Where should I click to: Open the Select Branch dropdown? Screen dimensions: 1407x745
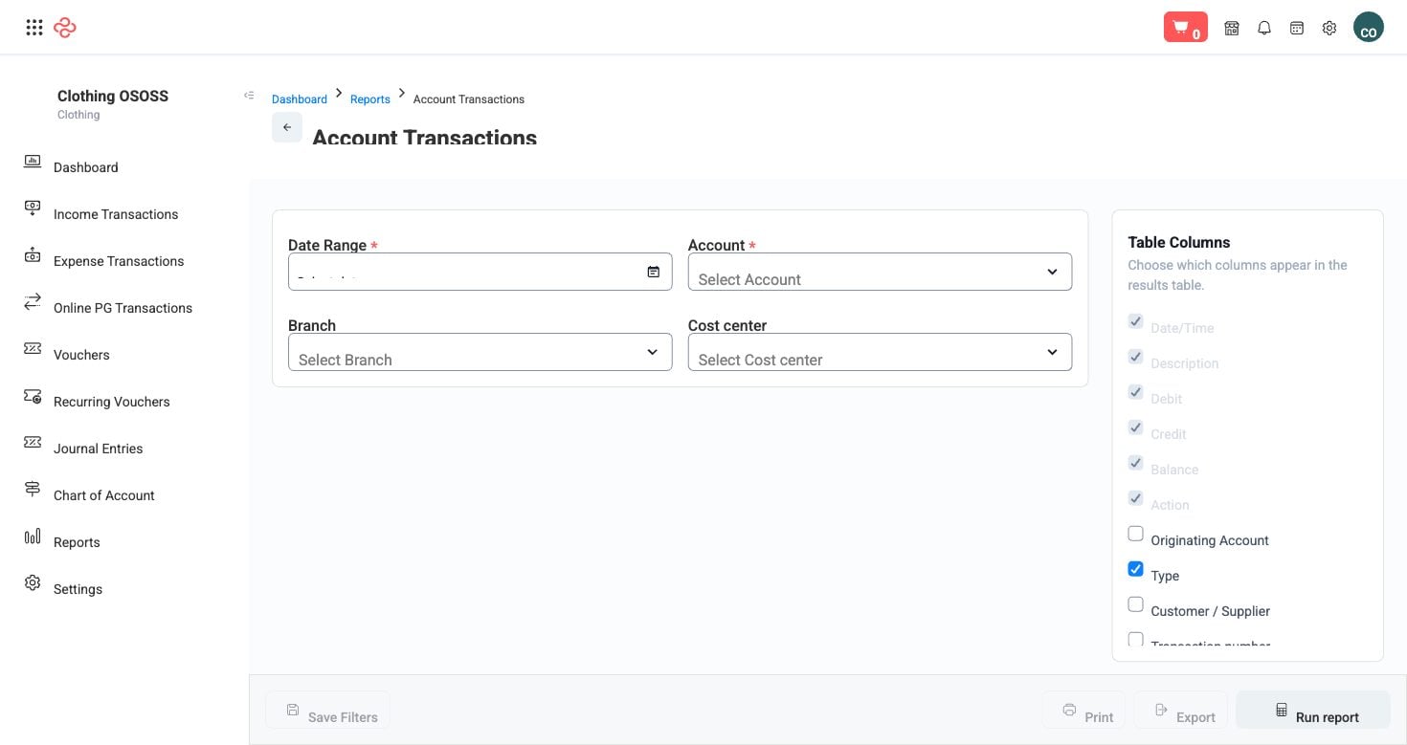(x=480, y=352)
